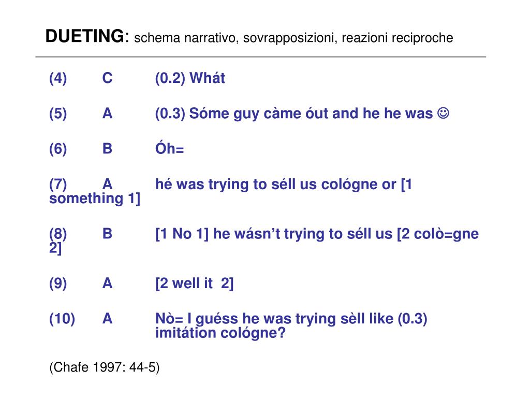Click the 'Óh=' utterance
The height and width of the screenshot is (398, 530).
click(169, 148)
